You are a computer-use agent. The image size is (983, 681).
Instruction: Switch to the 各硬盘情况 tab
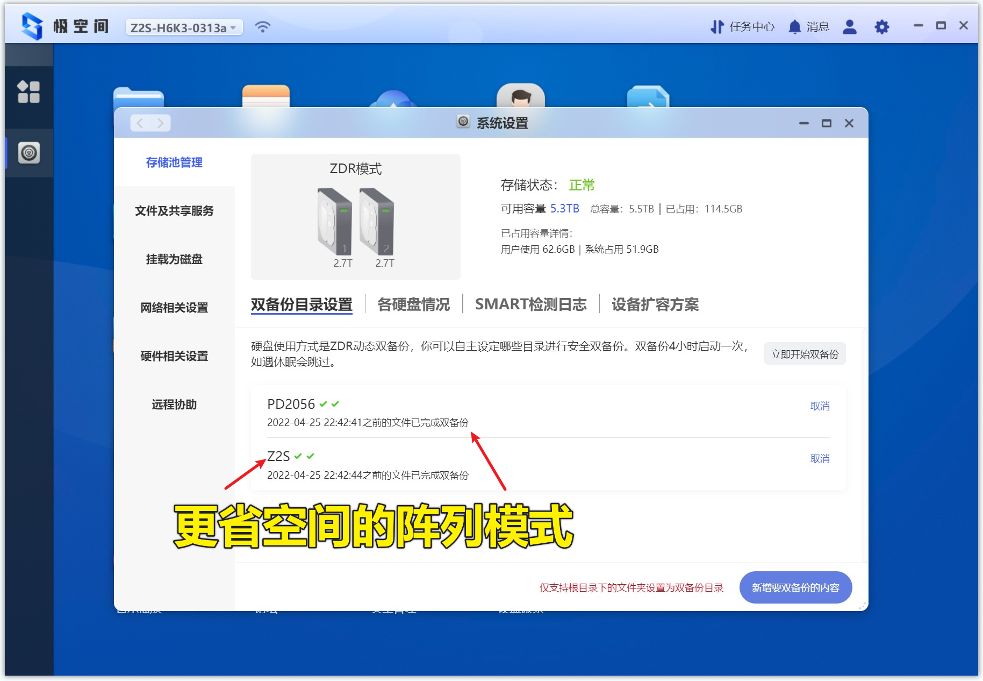tap(414, 304)
